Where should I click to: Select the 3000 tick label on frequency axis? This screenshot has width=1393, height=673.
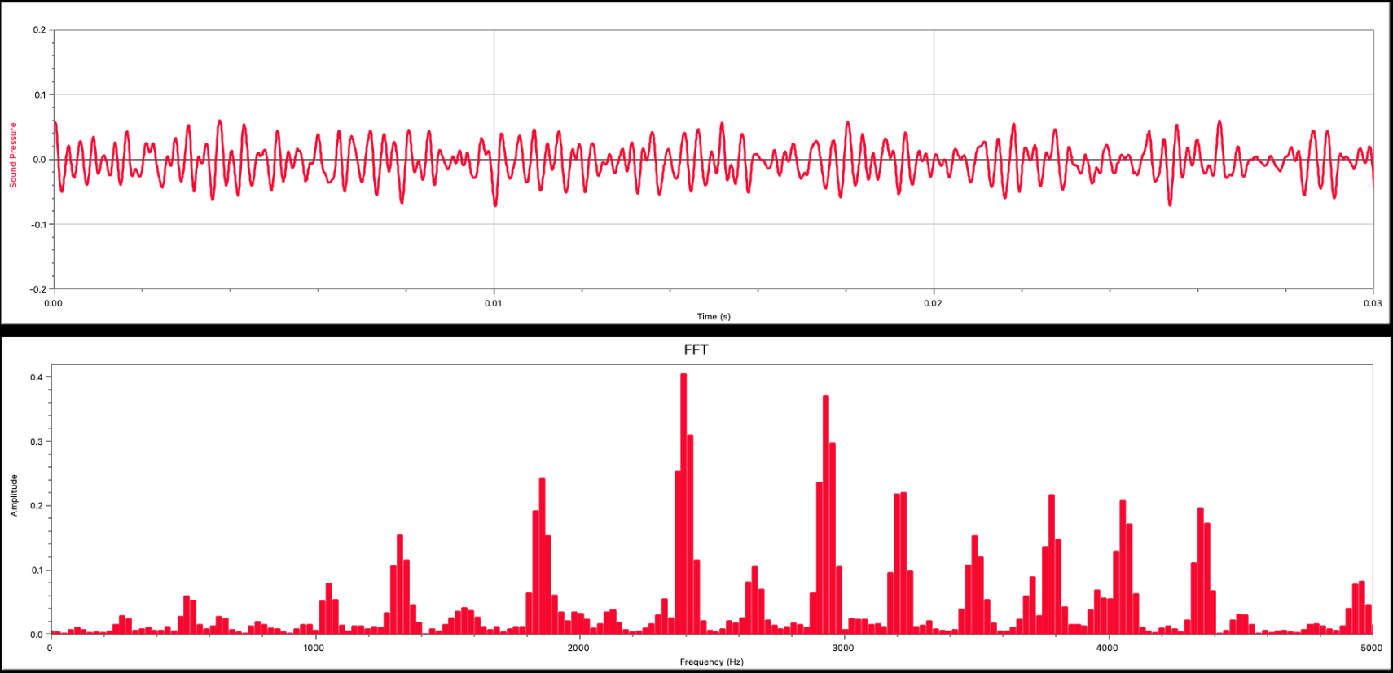pyautogui.click(x=842, y=648)
